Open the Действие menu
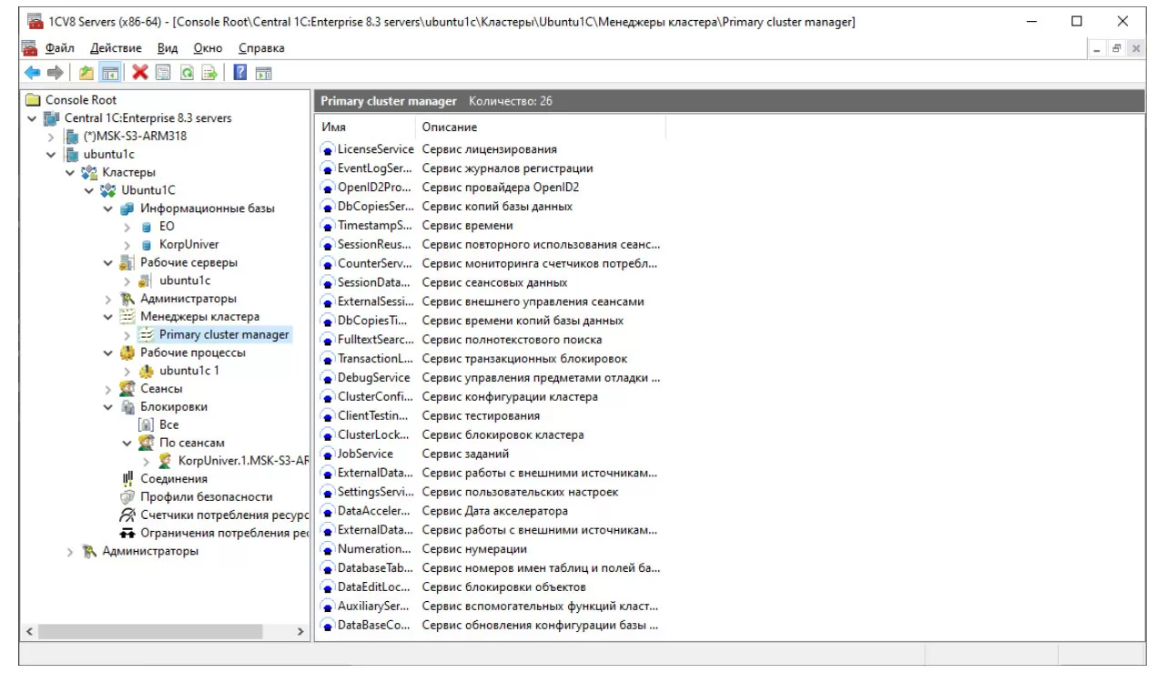The height and width of the screenshot is (673, 1157). [x=116, y=48]
